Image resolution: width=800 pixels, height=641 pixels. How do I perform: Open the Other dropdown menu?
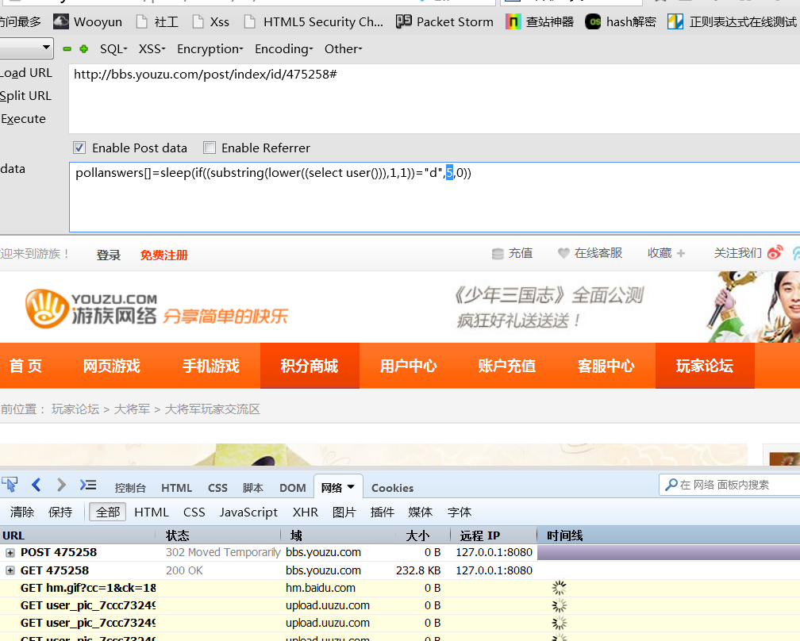[x=343, y=49]
